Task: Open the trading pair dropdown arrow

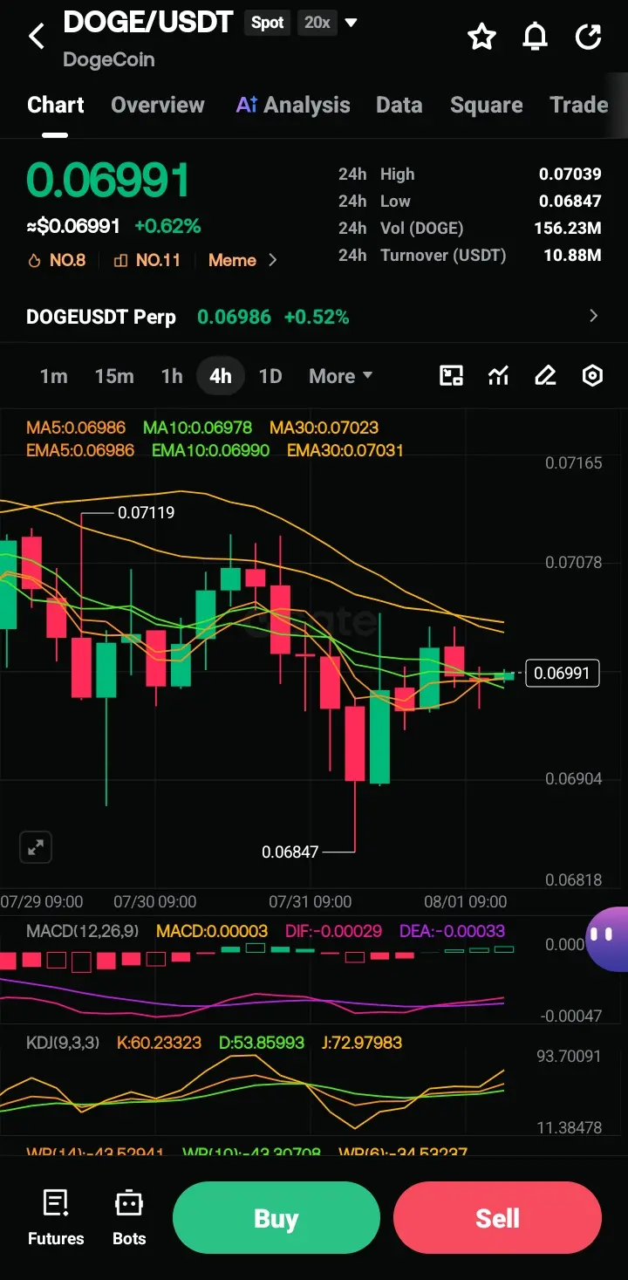Action: 351,23
